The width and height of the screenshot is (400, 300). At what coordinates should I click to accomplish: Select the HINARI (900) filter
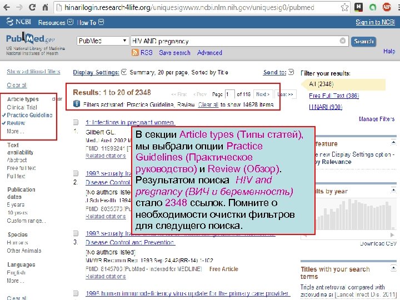click(x=326, y=107)
